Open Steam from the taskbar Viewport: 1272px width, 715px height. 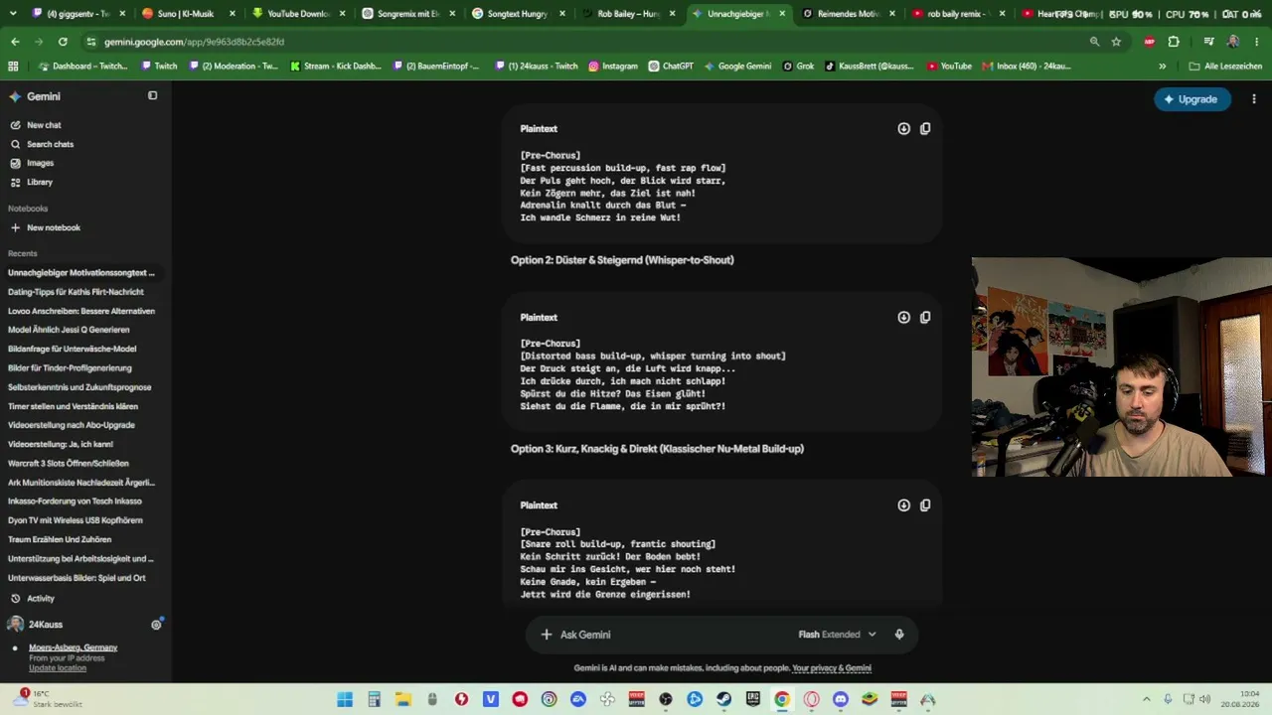point(723,699)
